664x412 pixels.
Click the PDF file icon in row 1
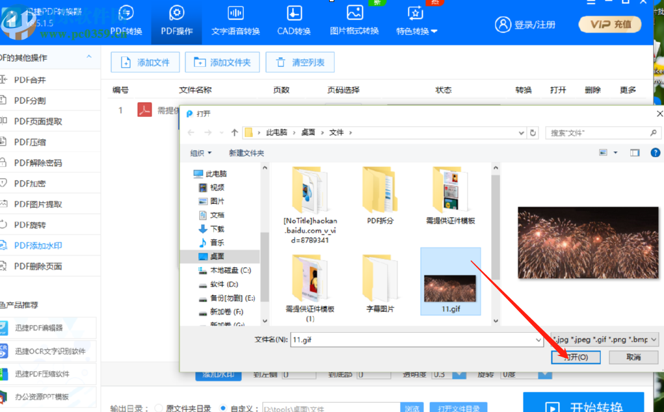click(144, 110)
